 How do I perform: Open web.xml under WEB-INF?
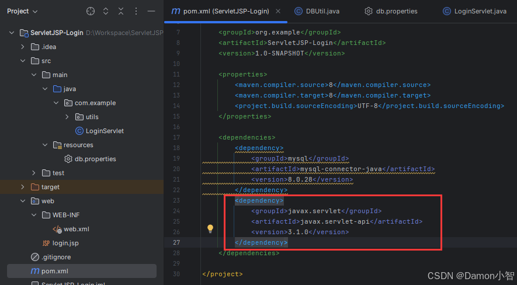click(x=76, y=229)
